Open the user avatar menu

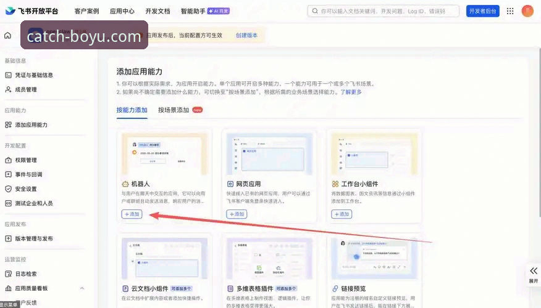[527, 11]
